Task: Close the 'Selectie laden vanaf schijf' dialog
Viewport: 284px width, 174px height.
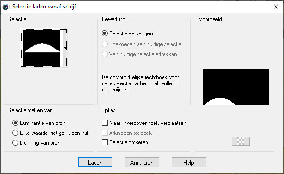Action: (x=276, y=7)
